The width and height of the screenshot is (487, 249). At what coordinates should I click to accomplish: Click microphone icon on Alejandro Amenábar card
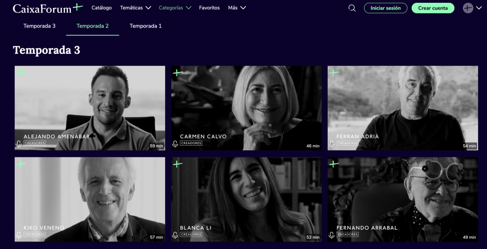click(x=19, y=143)
